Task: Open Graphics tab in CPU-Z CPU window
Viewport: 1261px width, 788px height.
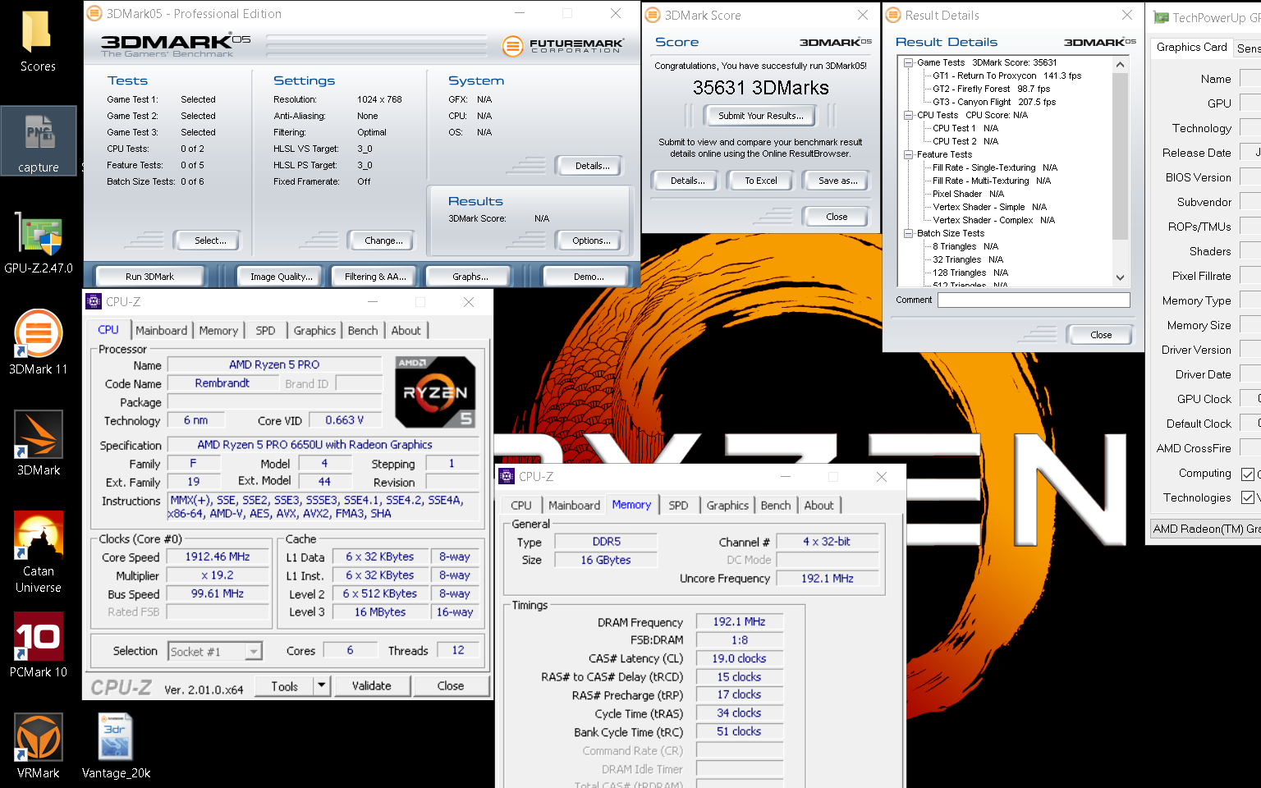Action: (314, 330)
